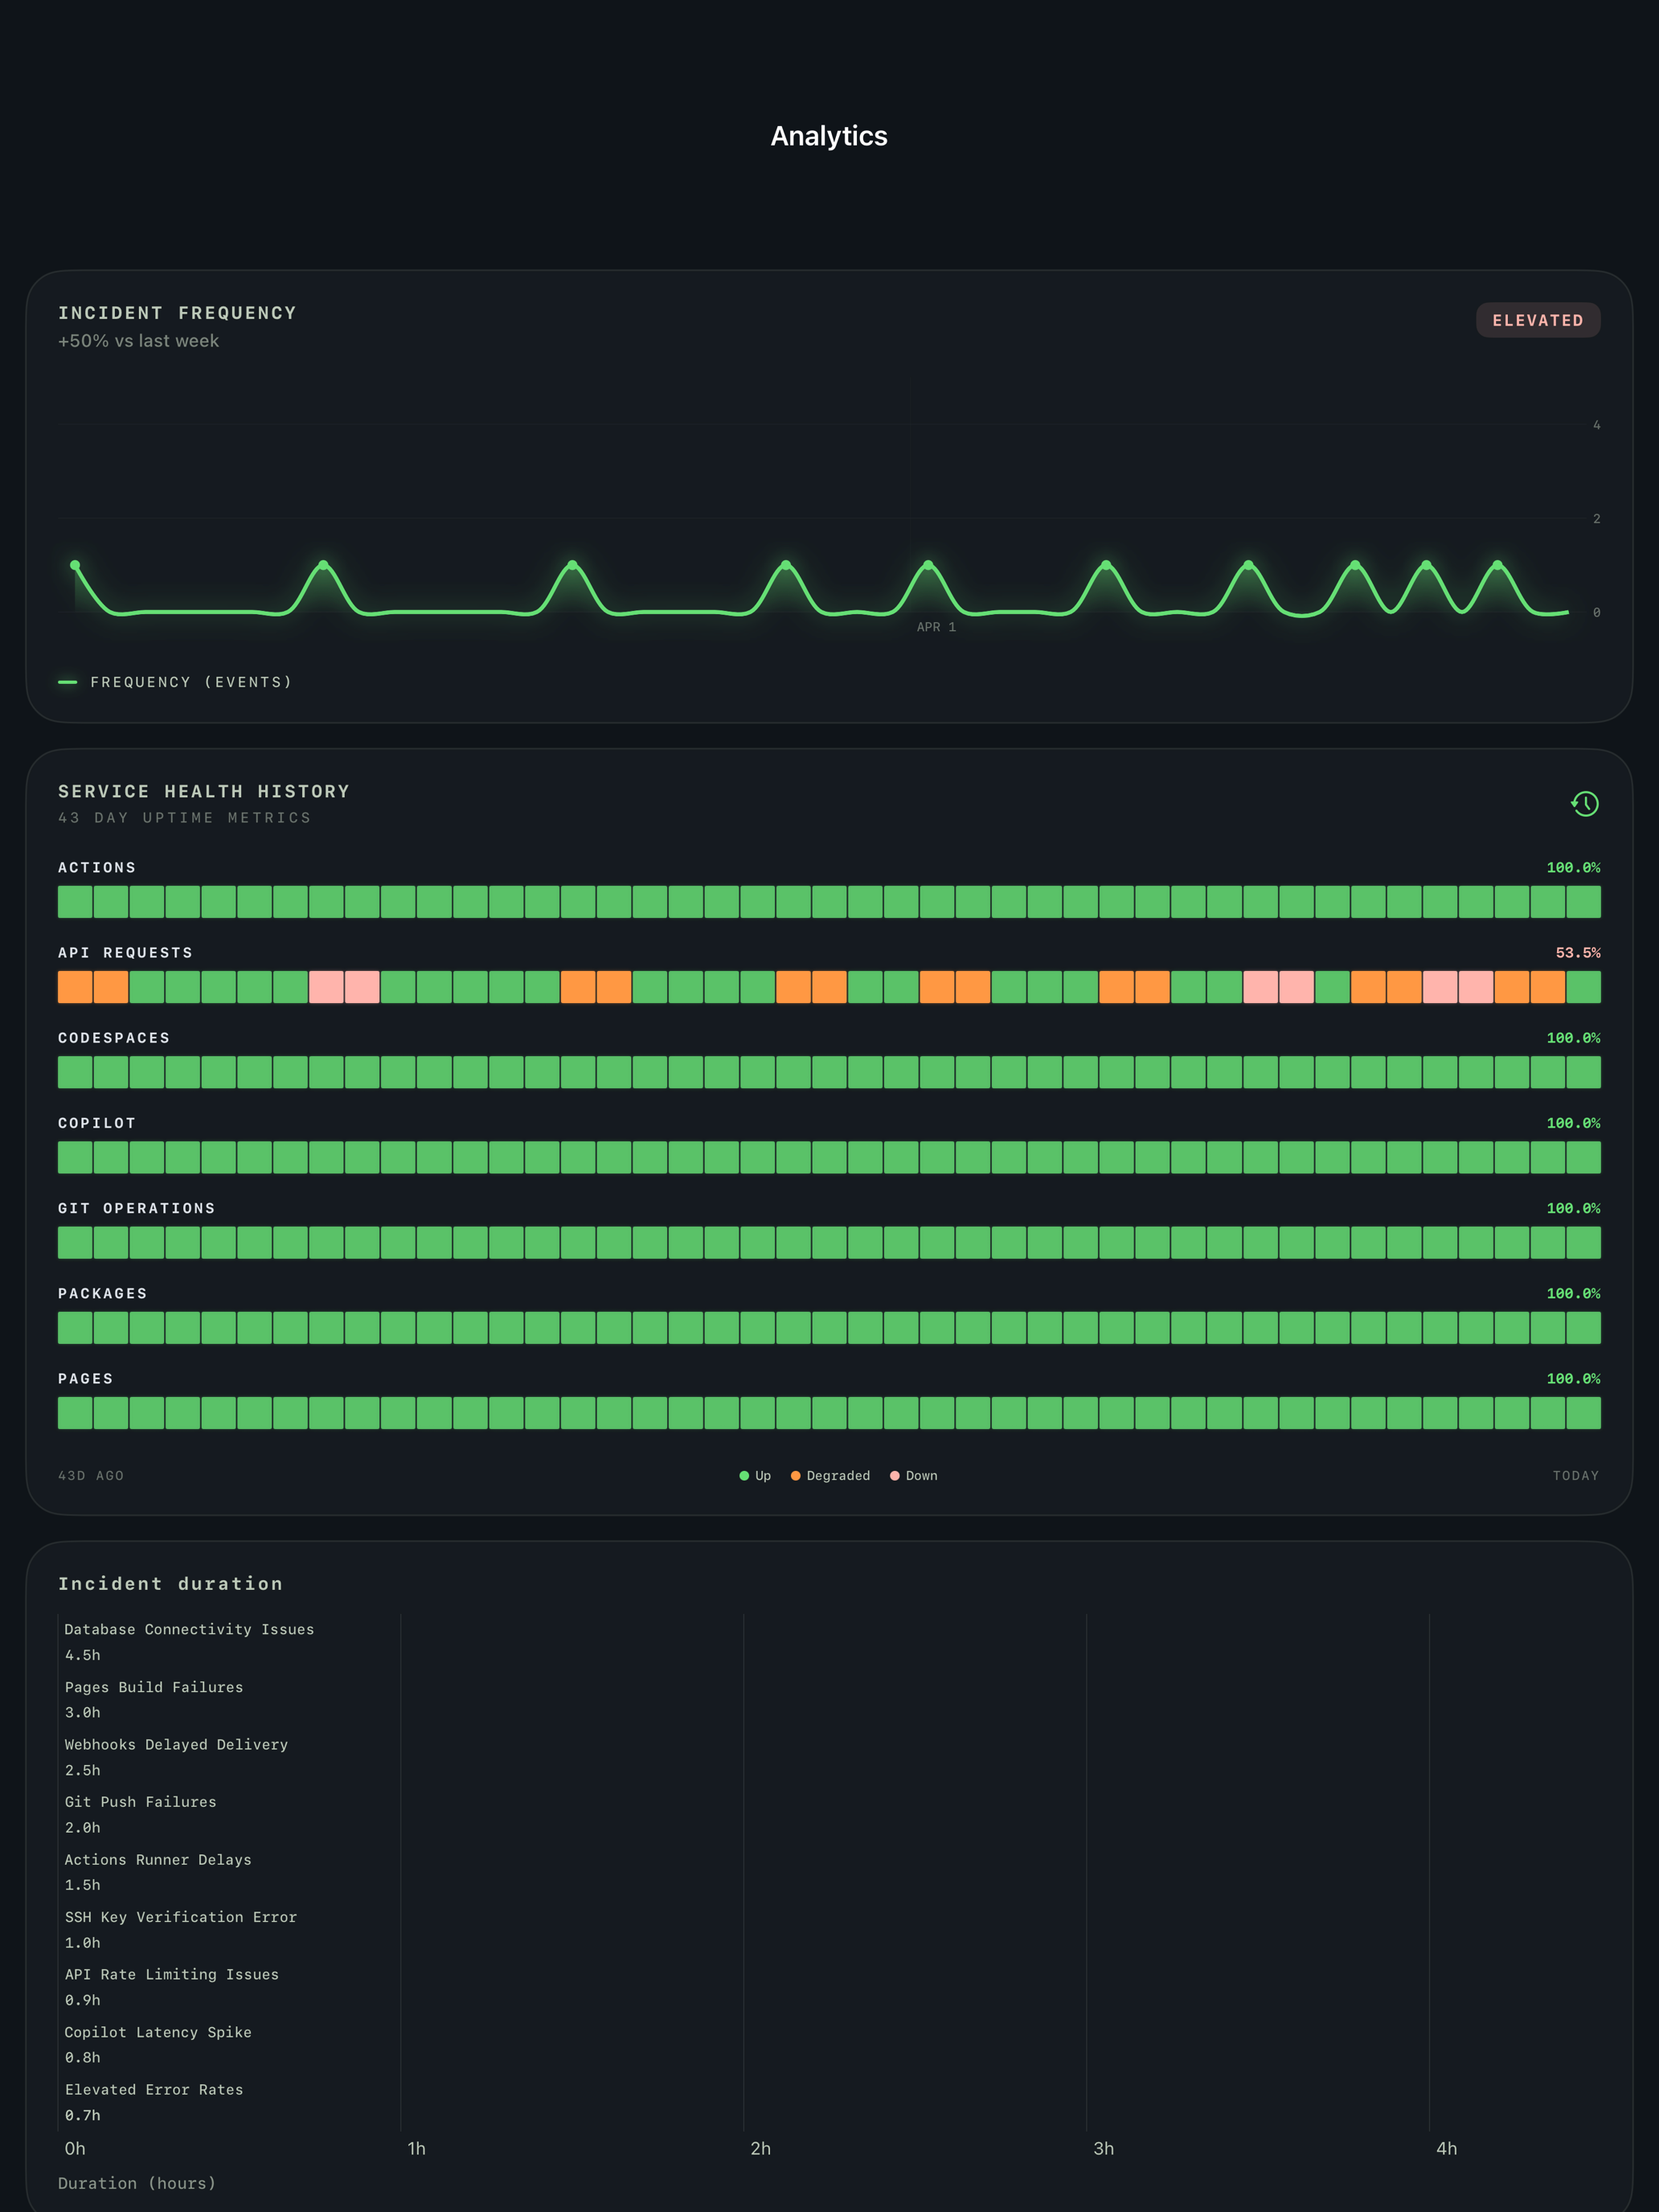Screen dimensions: 1659x2212
Task: Click the INCIDENT FREQUENCY heading
Action: pyautogui.click(x=178, y=313)
